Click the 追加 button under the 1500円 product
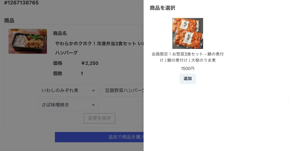Screen dimensions: 289x151 pyautogui.click(x=188, y=78)
